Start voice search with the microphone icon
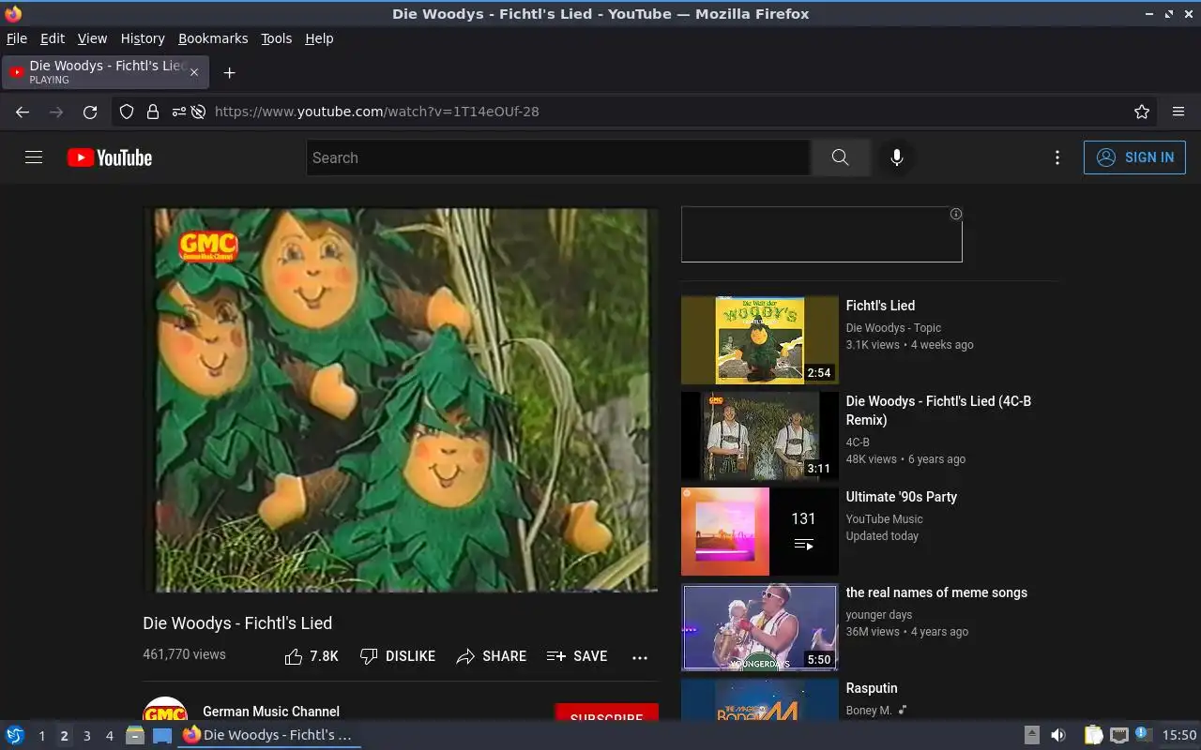 (897, 157)
